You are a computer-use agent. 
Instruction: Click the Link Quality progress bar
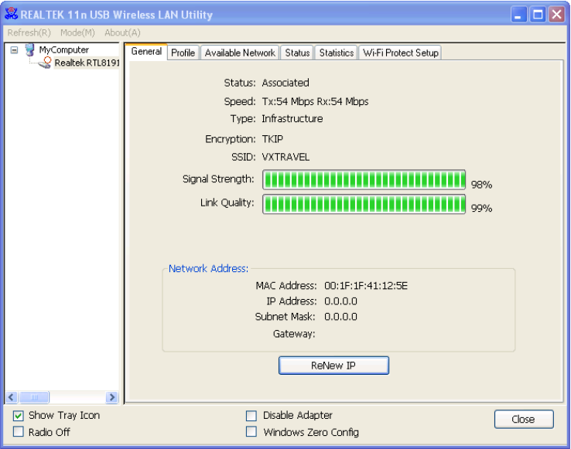click(x=364, y=204)
